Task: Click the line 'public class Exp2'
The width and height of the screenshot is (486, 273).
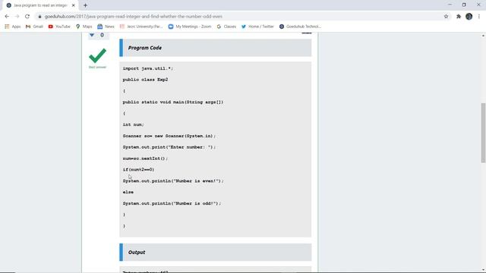Action: tap(145, 80)
